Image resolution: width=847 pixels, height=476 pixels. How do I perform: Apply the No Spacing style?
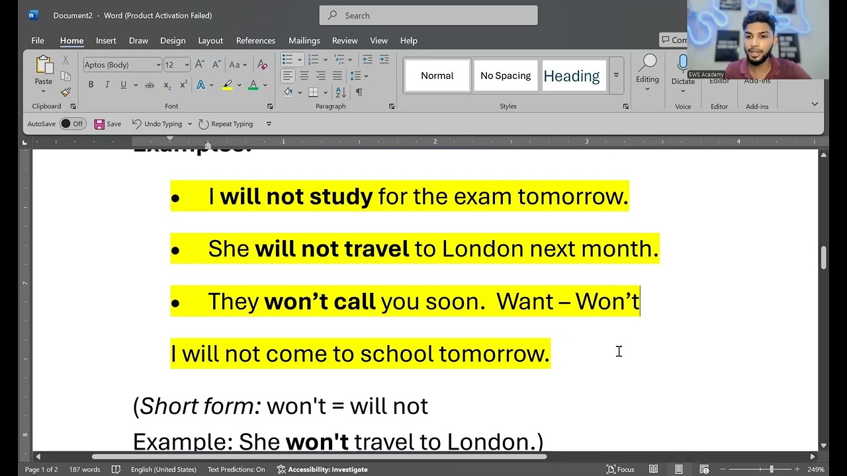point(506,75)
